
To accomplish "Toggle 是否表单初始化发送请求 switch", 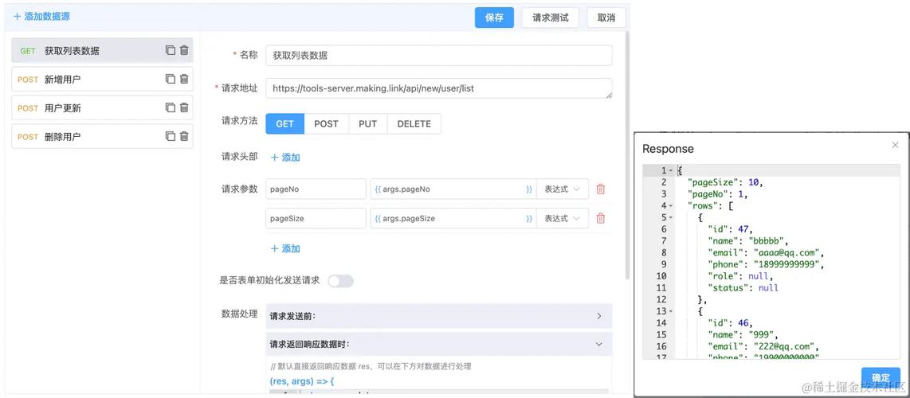I will [x=340, y=281].
